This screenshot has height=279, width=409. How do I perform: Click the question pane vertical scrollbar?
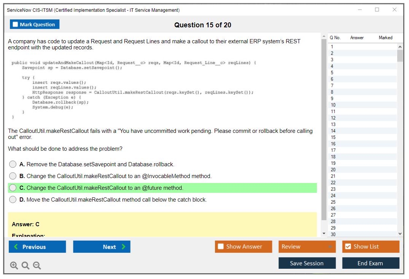coord(324,129)
